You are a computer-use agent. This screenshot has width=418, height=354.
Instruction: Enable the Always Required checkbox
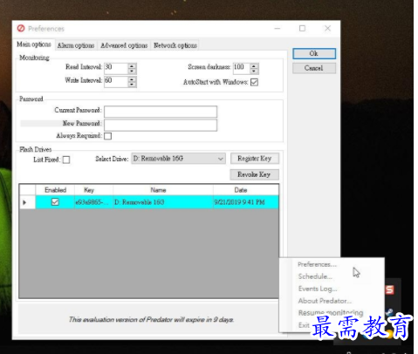(x=107, y=136)
